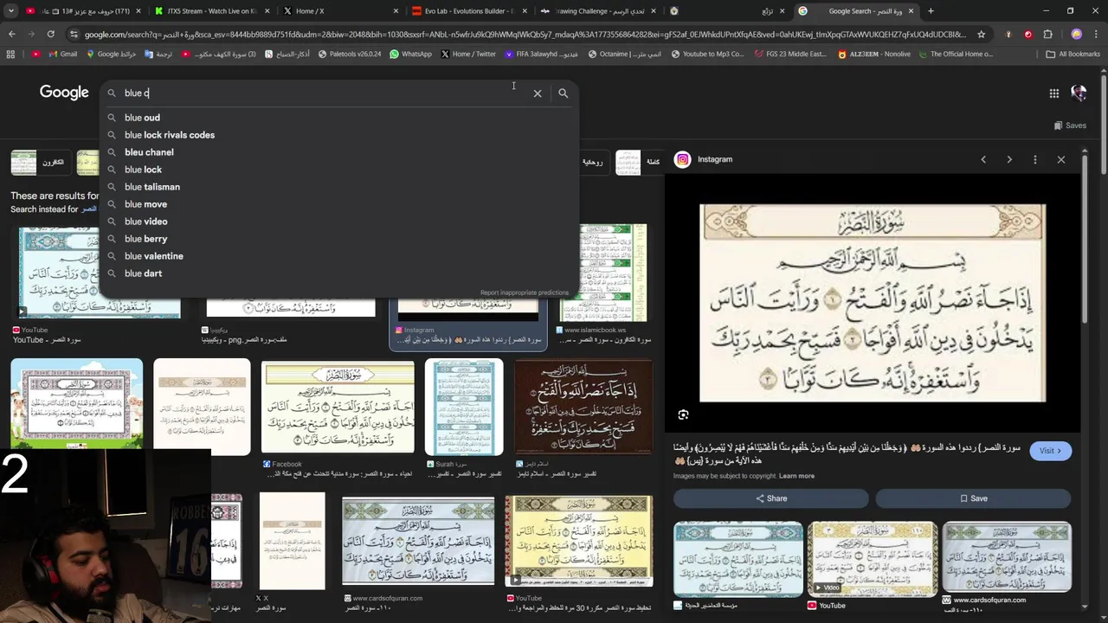Share the previewed image
The height and width of the screenshot is (623, 1108).
[x=770, y=498]
